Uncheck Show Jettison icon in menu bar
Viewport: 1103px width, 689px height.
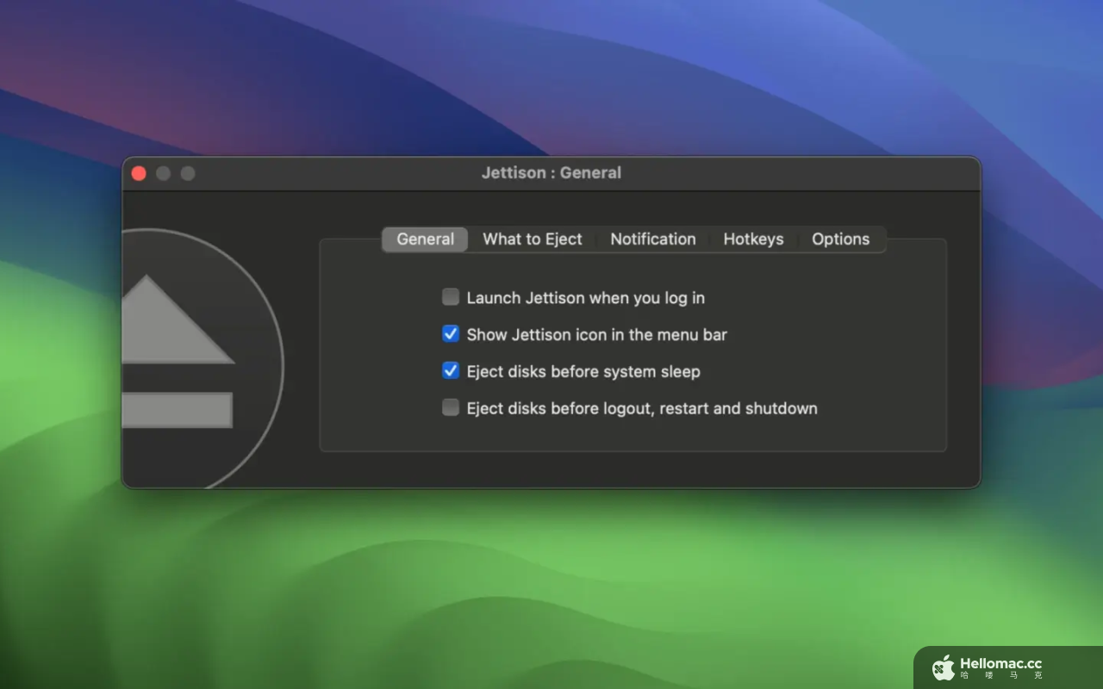click(451, 334)
